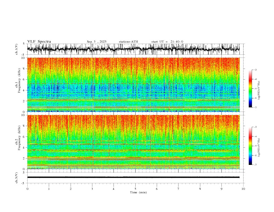The width and height of the screenshot is (274, 212).
Task: Click the 'VLF Spectra' title text
Action: pyautogui.click(x=39, y=42)
